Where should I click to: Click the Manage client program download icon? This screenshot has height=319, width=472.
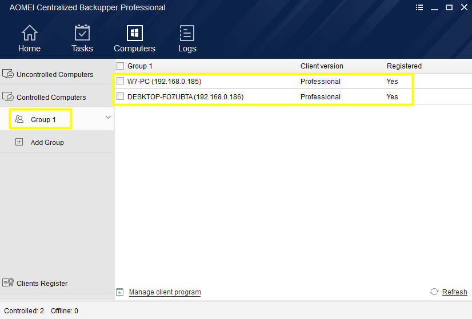pos(120,292)
